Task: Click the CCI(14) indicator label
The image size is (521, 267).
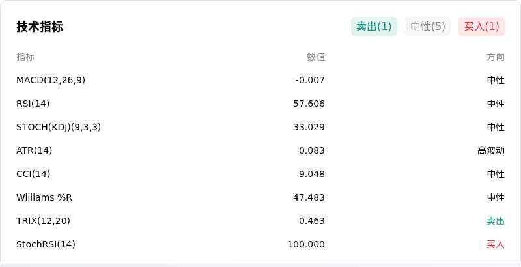Action: 33,174
